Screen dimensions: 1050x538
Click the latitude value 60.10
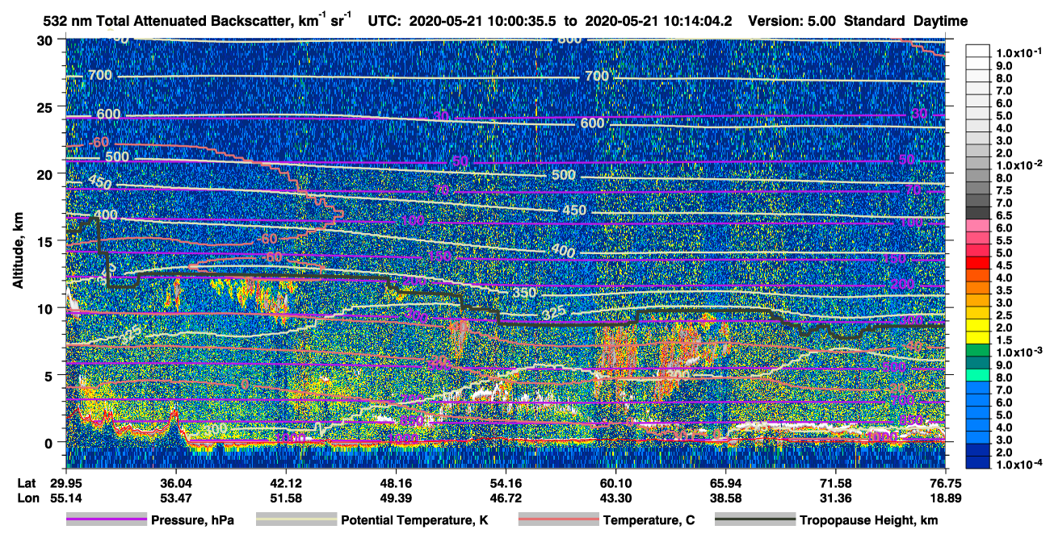click(615, 483)
